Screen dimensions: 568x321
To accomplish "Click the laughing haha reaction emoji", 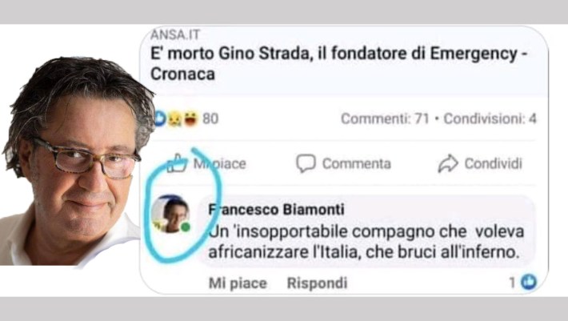I will tap(190, 118).
